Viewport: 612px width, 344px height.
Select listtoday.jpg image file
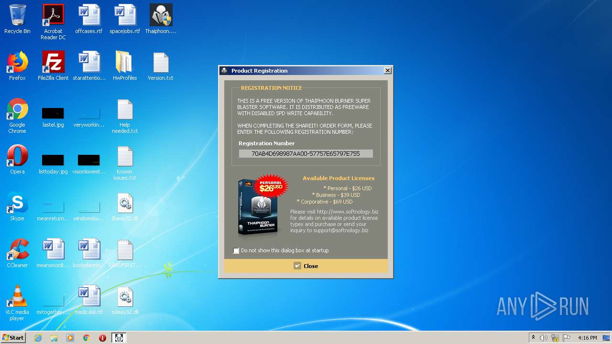53,164
